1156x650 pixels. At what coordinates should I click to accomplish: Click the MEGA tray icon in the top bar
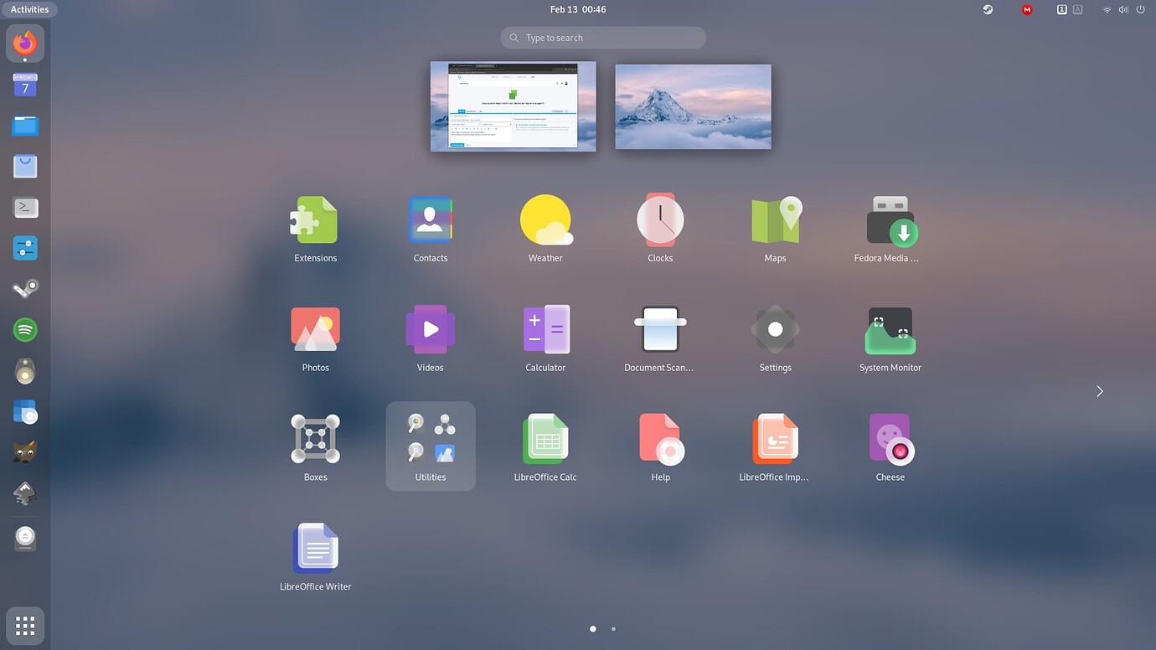click(x=1027, y=9)
